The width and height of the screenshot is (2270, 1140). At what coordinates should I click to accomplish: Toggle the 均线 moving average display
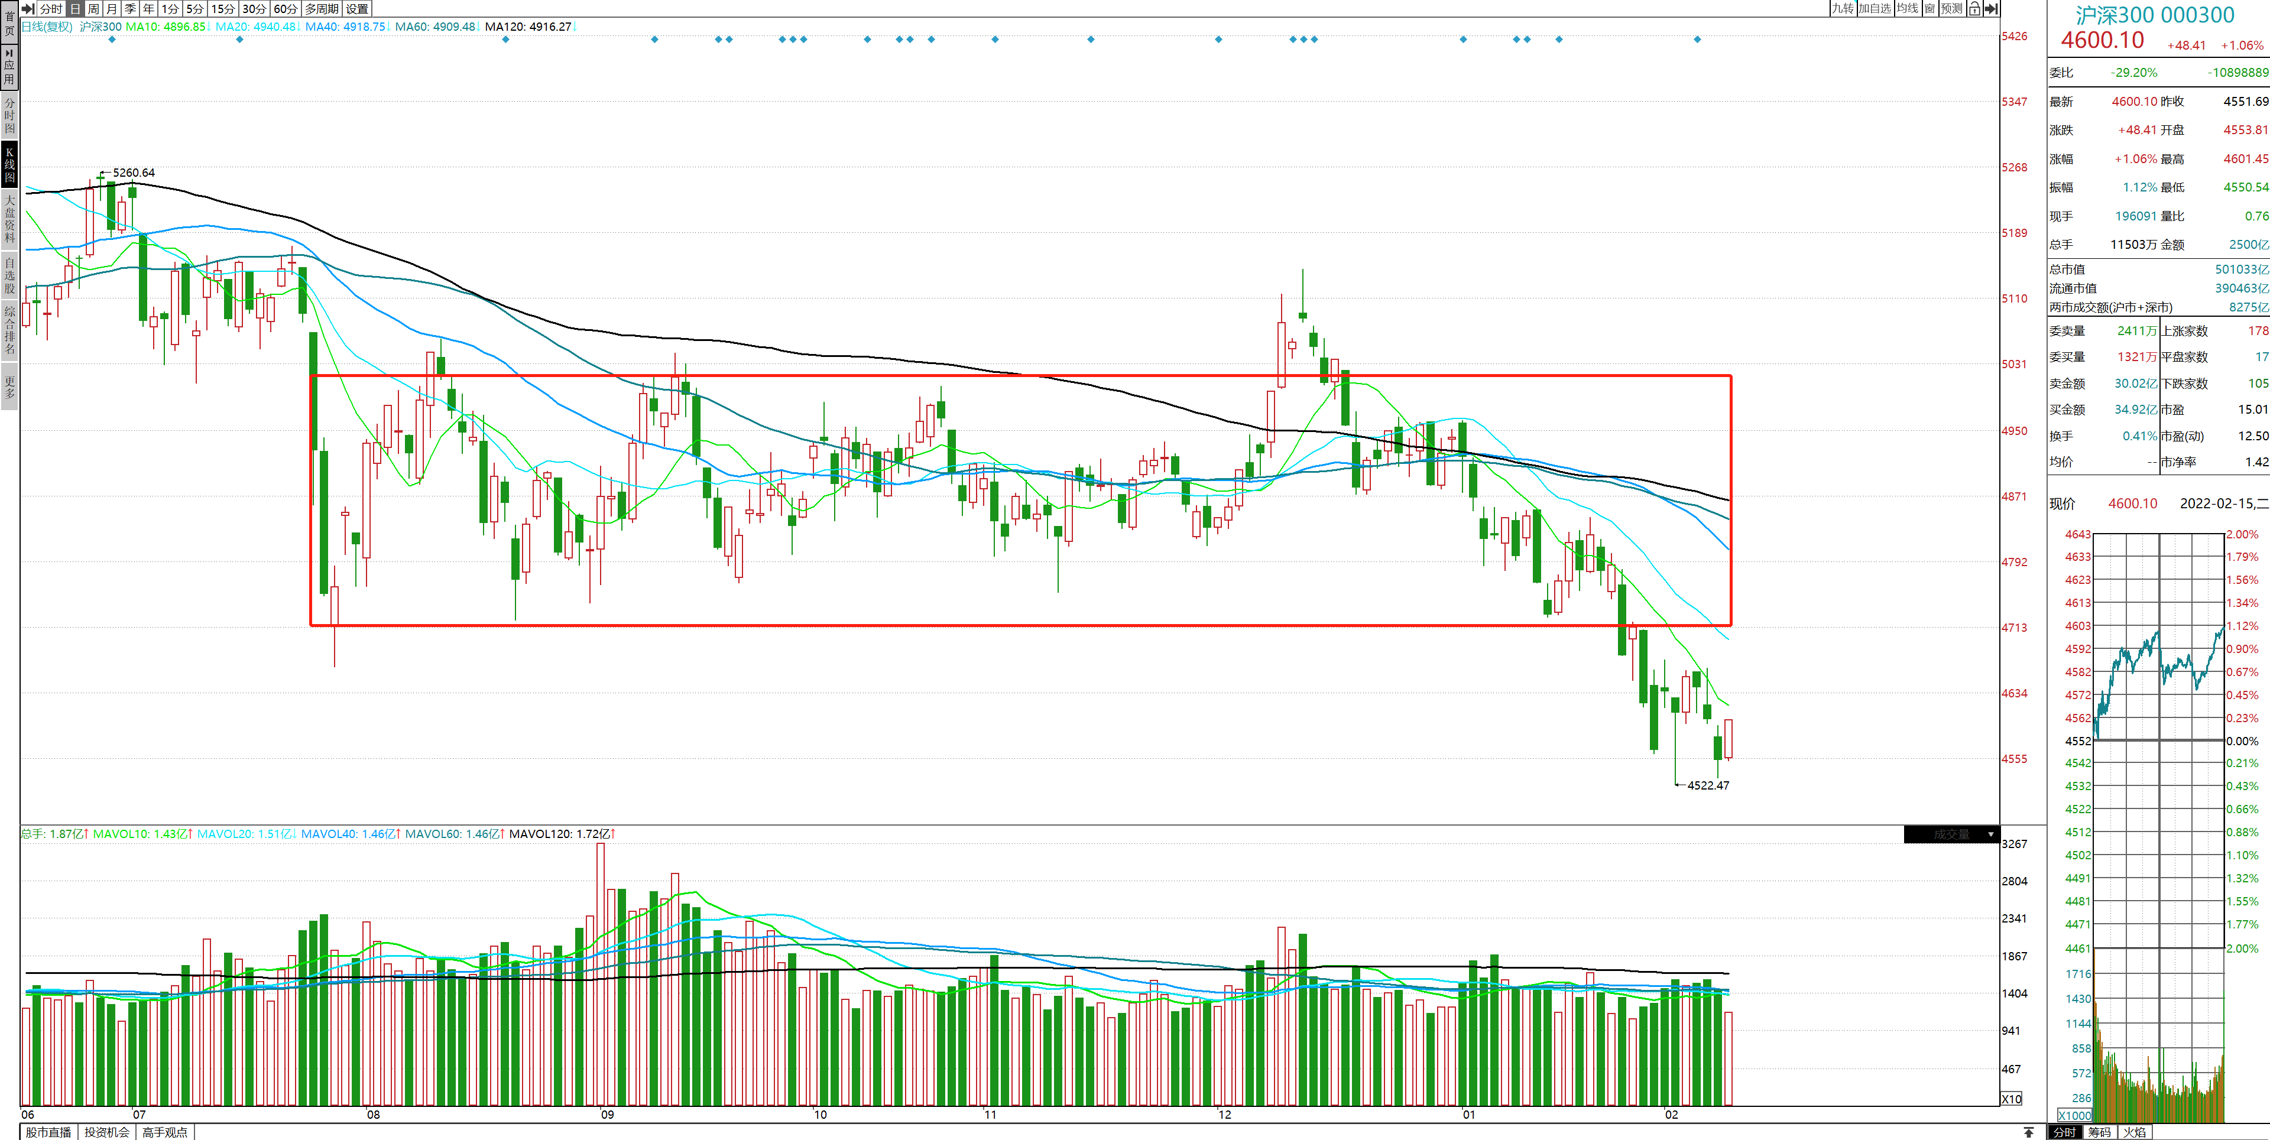pyautogui.click(x=1907, y=9)
